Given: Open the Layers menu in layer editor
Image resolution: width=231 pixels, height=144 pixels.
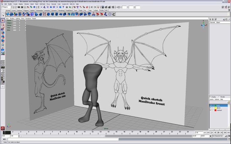Looking at the screenshot, I should (212, 99).
